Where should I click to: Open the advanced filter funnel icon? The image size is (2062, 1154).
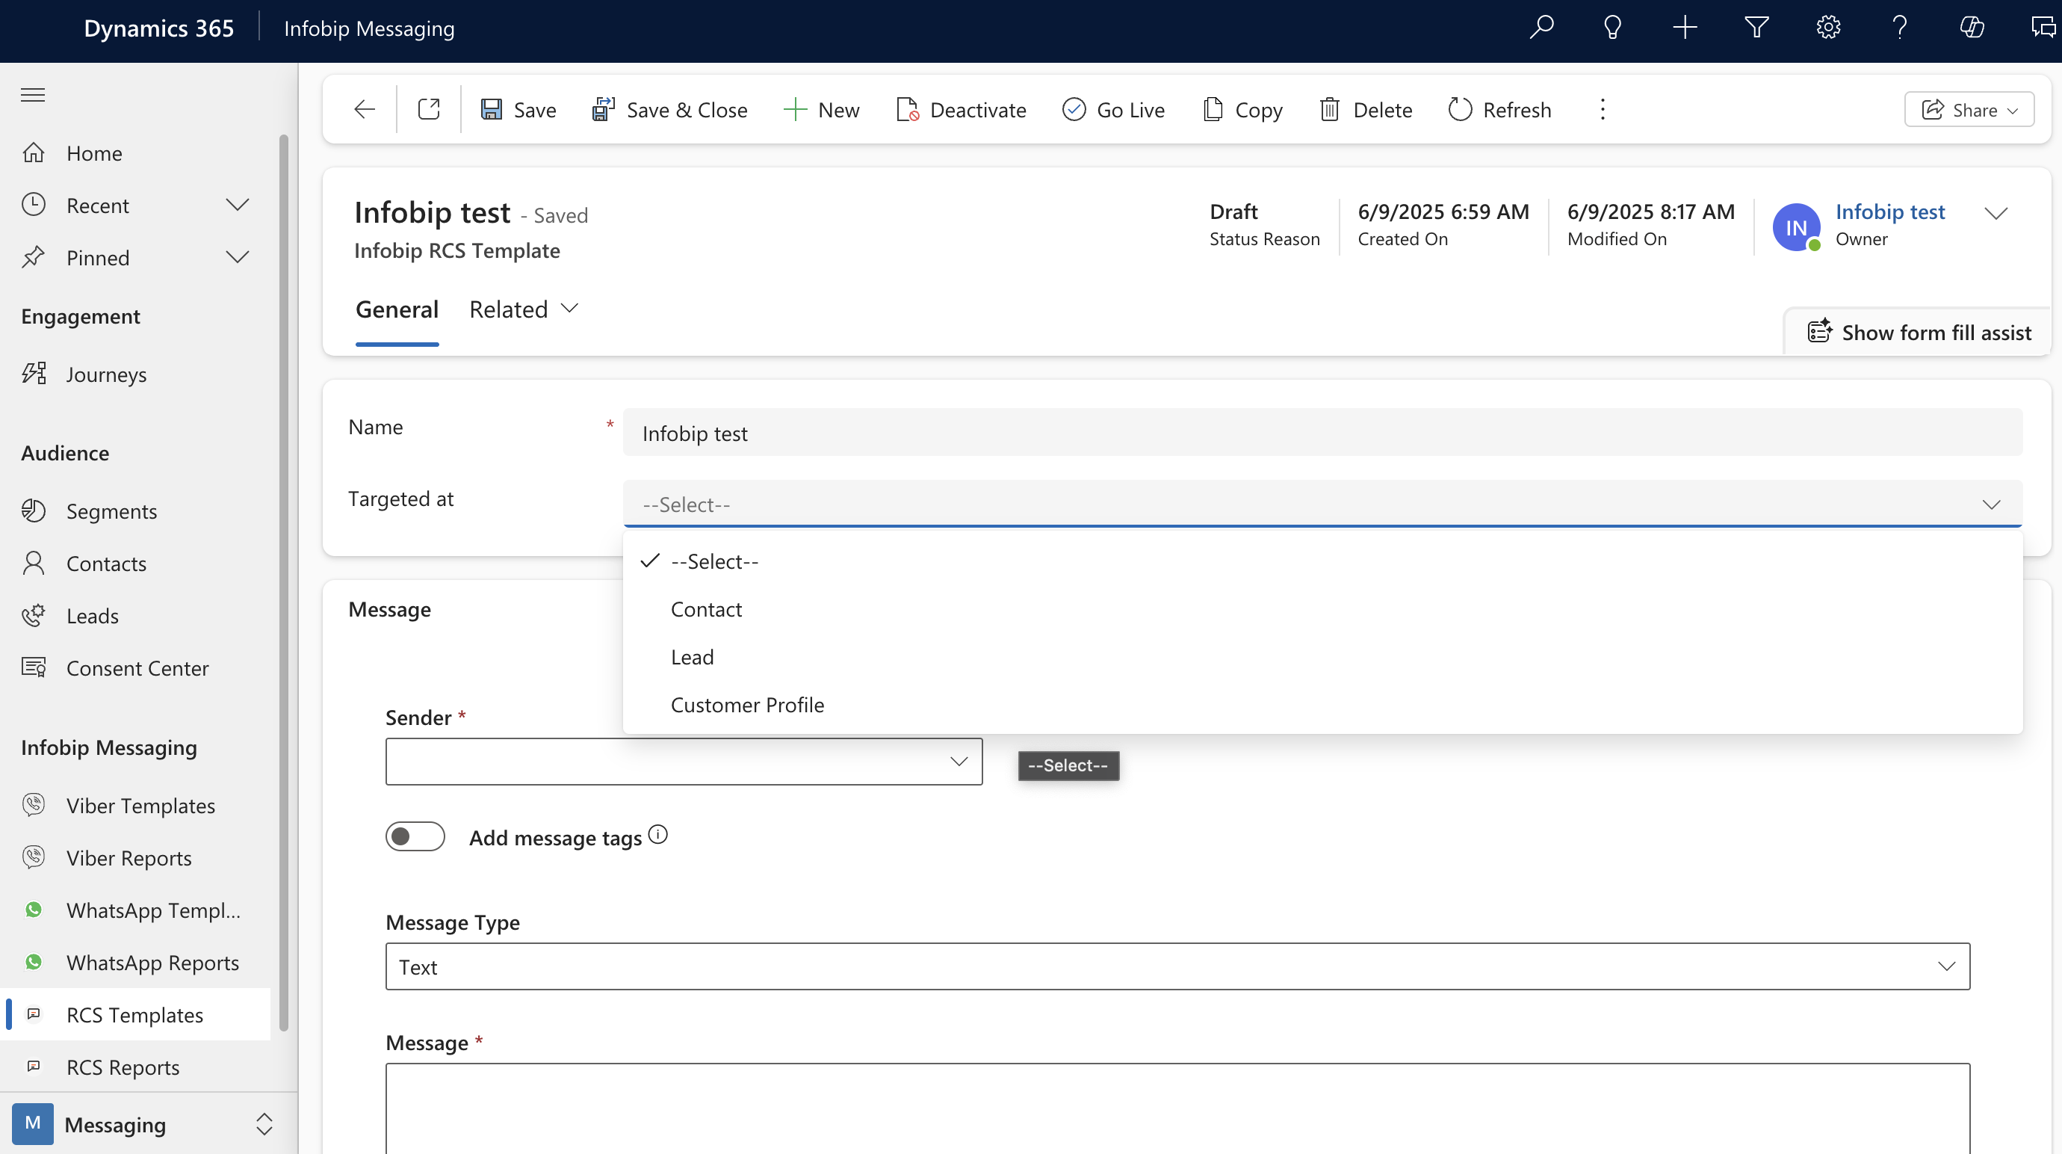[x=1756, y=28]
